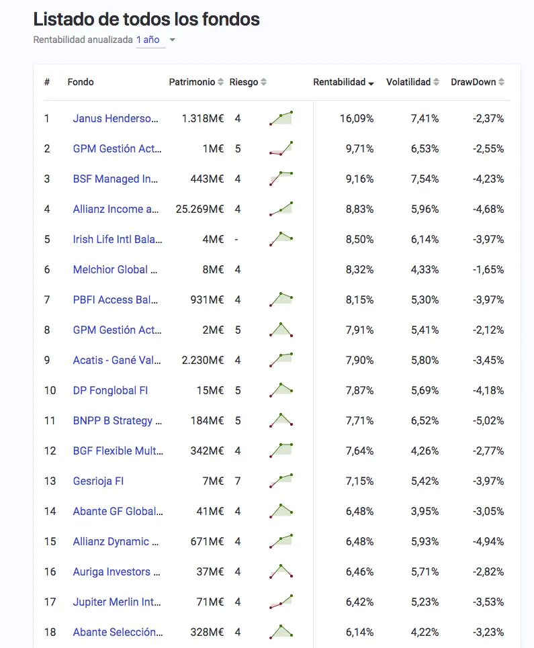The width and height of the screenshot is (534, 648).
Task: Select the Jupiter Merlin fund link
Action: click(x=117, y=602)
